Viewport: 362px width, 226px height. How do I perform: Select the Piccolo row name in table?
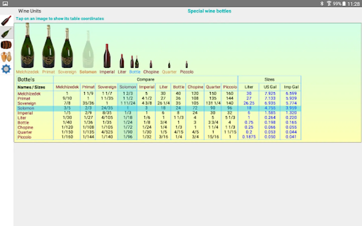click(24, 137)
